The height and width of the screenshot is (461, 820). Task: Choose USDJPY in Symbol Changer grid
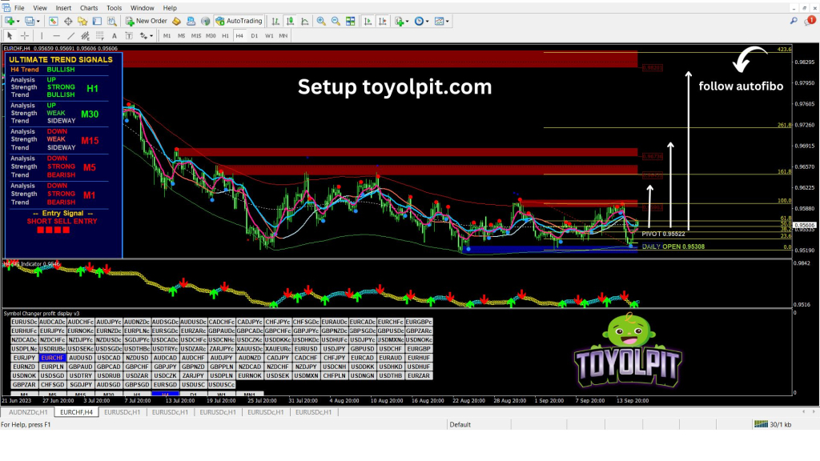333,349
